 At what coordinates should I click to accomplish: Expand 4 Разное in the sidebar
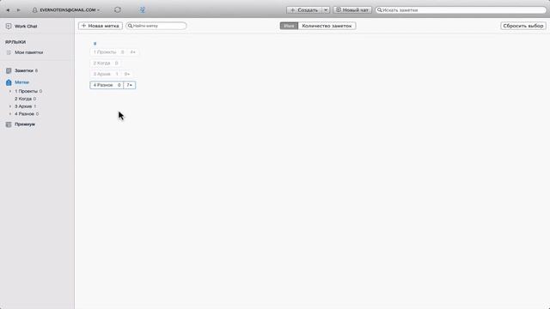click(10, 114)
